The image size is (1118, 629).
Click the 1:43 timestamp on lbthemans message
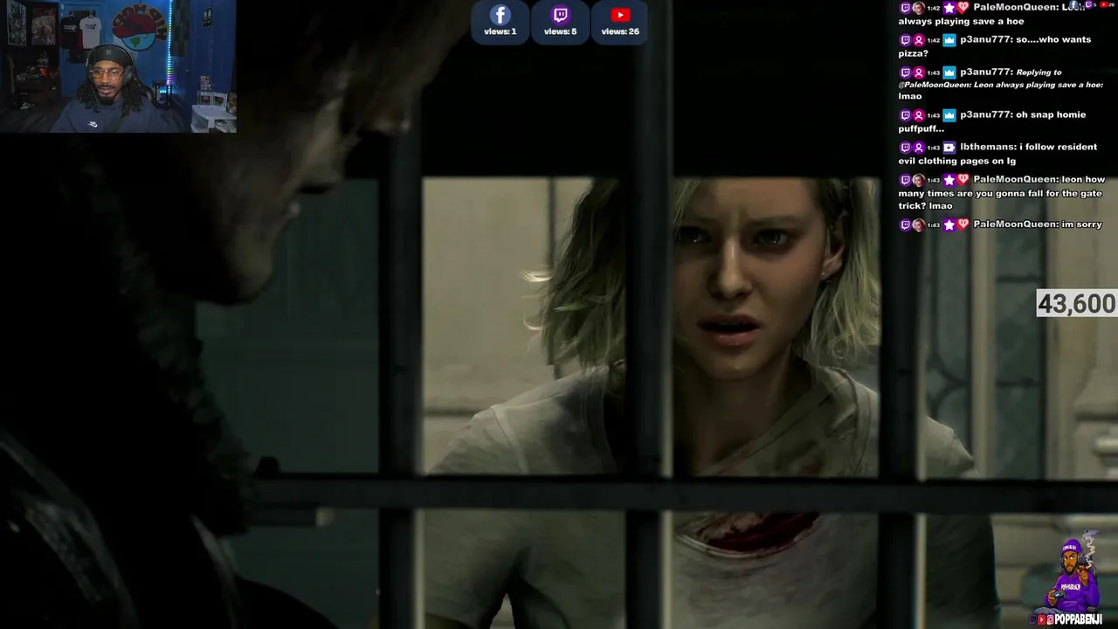click(x=934, y=148)
